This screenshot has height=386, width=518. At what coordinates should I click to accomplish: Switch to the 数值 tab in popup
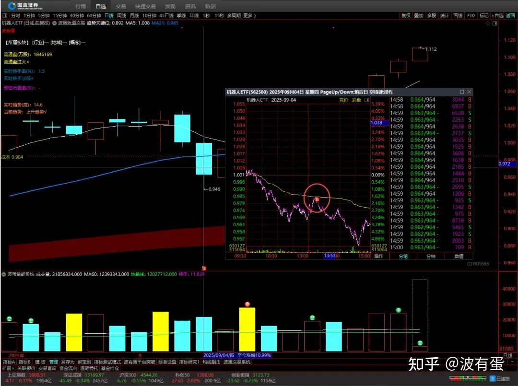click(x=459, y=256)
